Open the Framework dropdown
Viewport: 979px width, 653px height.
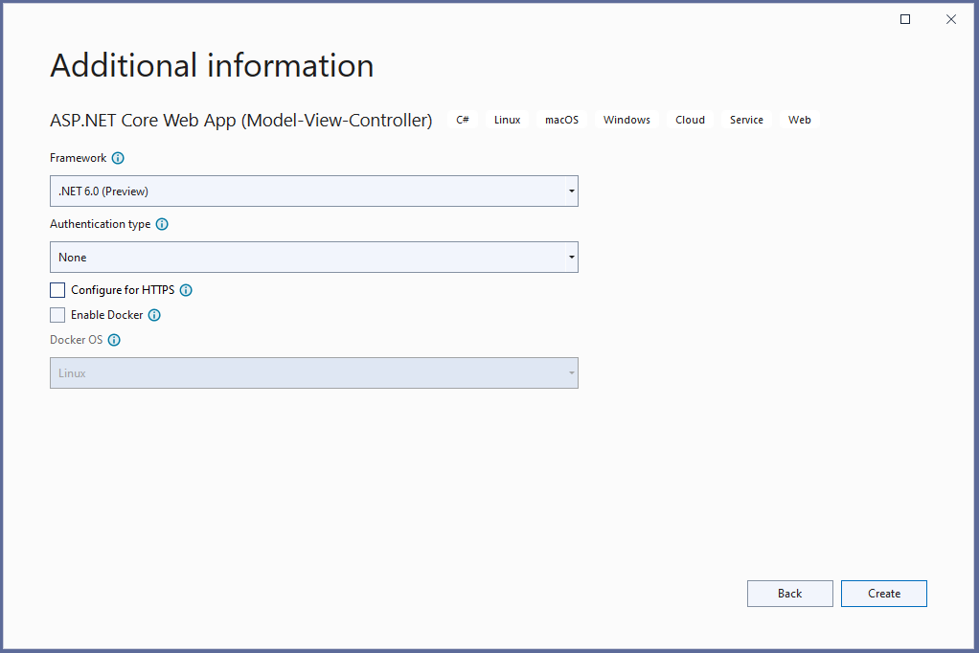pos(313,191)
